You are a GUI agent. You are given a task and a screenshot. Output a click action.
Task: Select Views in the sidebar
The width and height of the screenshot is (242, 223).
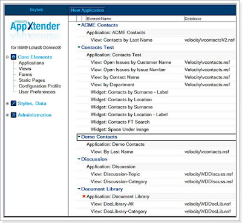[x=25, y=69]
